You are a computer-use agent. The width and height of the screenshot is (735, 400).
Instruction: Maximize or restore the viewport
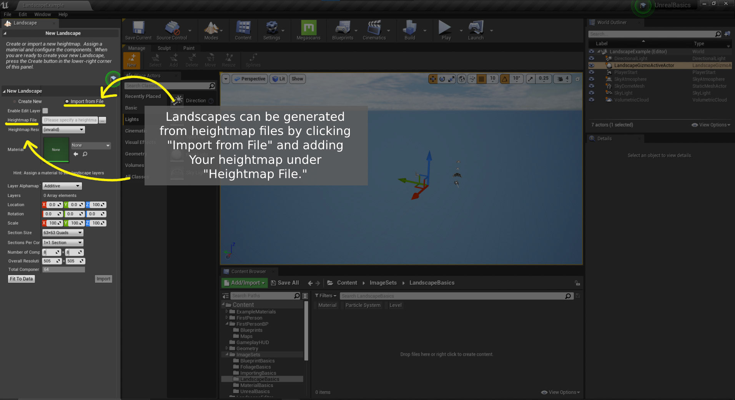577,79
